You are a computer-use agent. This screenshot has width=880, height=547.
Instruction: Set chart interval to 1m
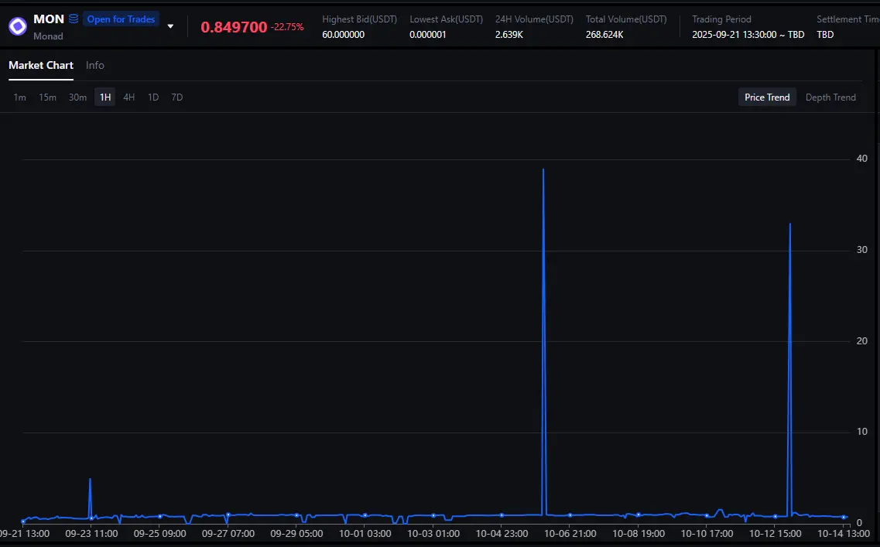click(x=20, y=97)
